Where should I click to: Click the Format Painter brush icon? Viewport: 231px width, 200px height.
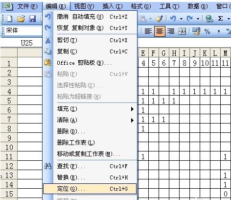tap(159, 19)
